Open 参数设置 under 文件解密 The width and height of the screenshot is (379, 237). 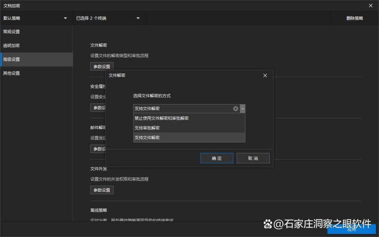tap(102, 66)
